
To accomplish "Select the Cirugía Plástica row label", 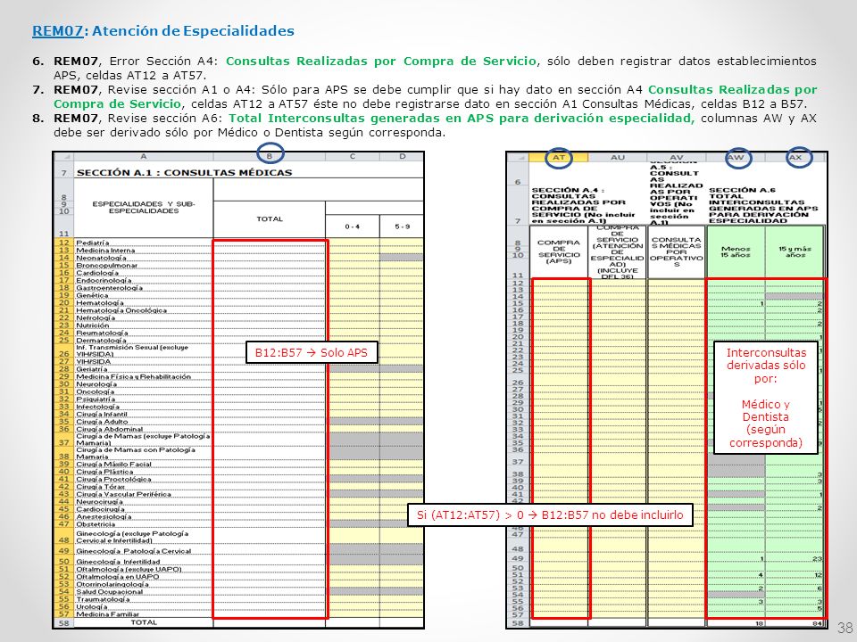I will click(104, 473).
